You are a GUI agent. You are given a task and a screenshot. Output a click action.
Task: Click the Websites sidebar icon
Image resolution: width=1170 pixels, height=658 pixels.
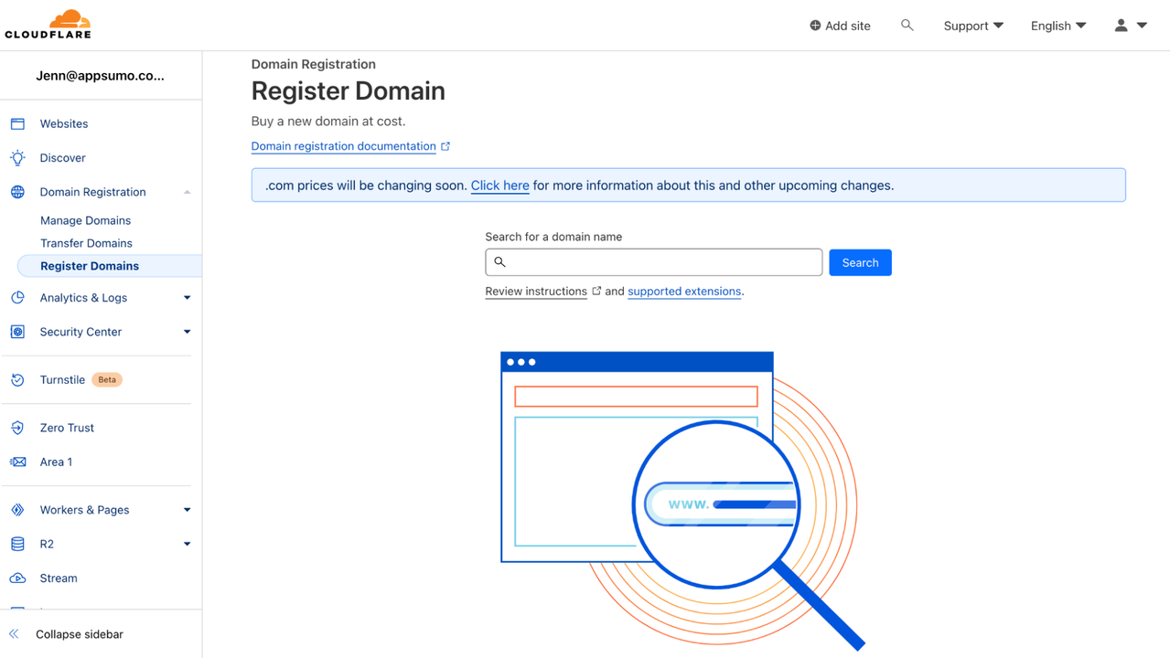(x=17, y=123)
